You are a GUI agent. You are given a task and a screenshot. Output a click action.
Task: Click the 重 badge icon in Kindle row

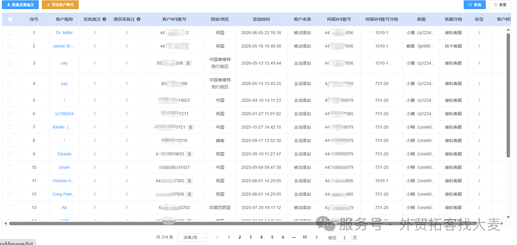[x=191, y=127]
